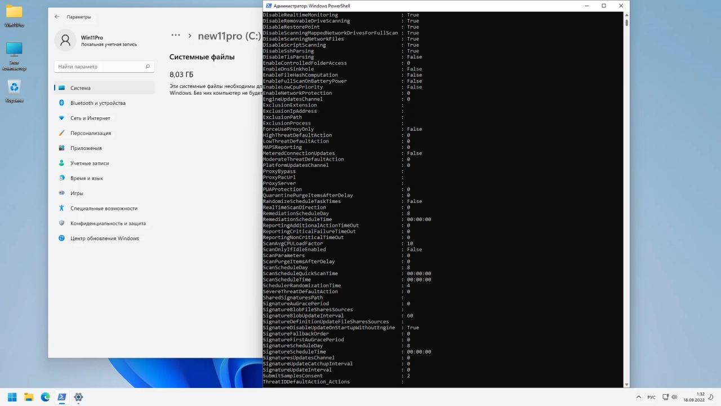Click the Settings window title Параметры
Image resolution: width=721 pixels, height=406 pixels.
(x=79, y=17)
